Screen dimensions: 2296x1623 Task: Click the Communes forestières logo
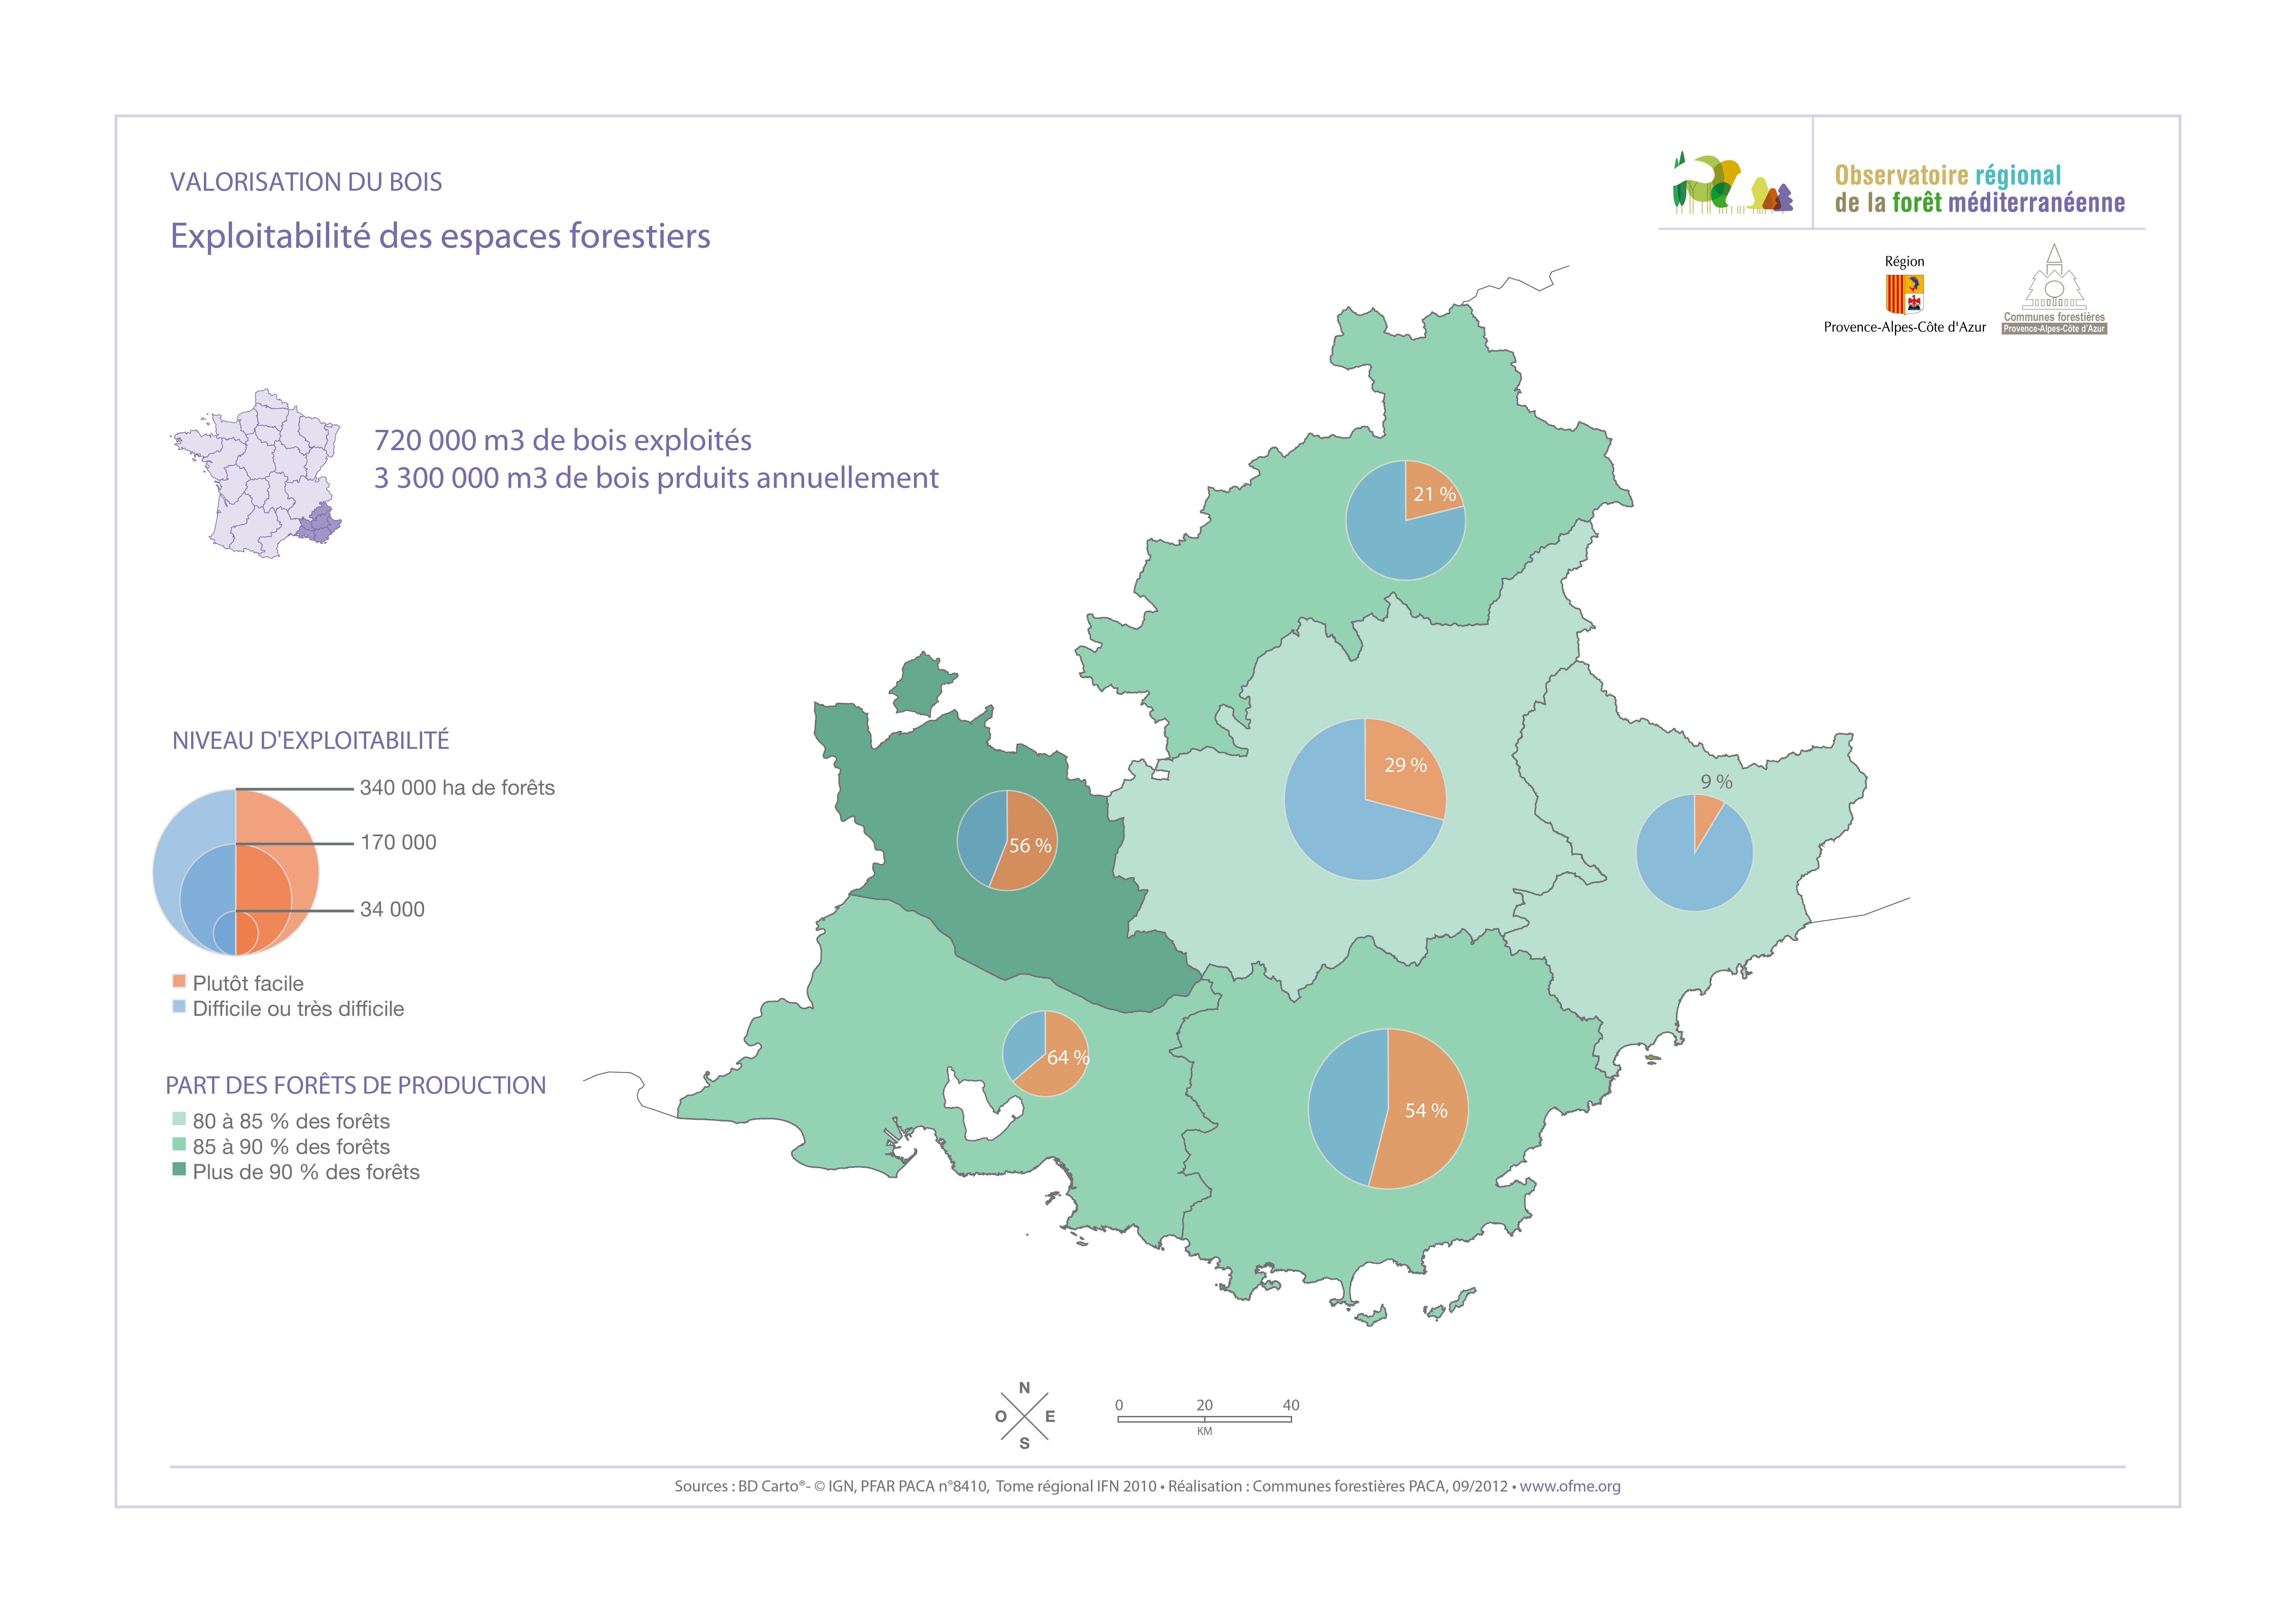point(2054,289)
